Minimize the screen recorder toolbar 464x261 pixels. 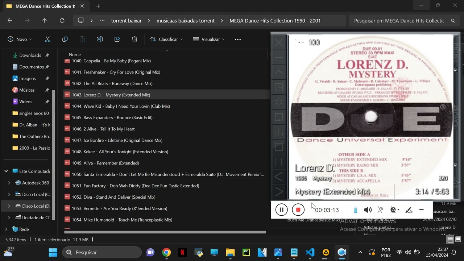click(x=421, y=210)
